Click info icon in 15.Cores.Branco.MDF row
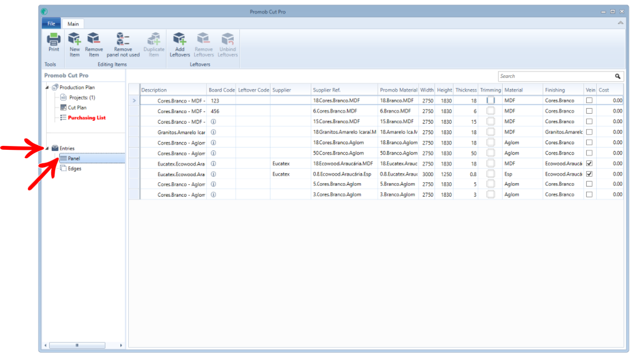Screen dimensions: 632x356 tap(214, 121)
